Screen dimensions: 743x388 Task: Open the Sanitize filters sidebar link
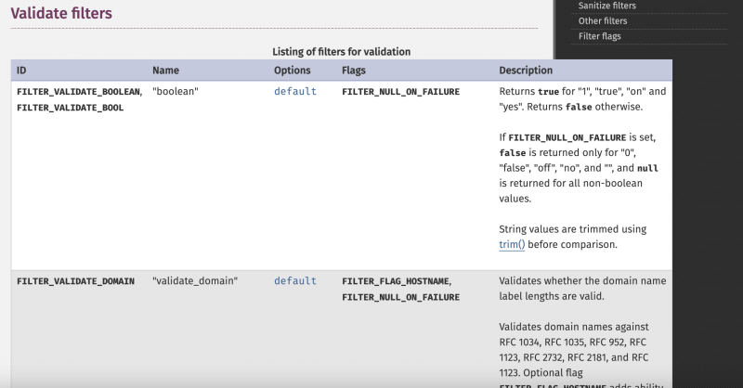coord(606,6)
